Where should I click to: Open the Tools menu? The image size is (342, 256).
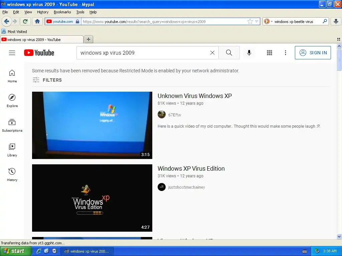tap(80, 12)
